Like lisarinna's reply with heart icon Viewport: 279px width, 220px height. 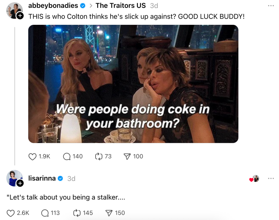(x=11, y=213)
